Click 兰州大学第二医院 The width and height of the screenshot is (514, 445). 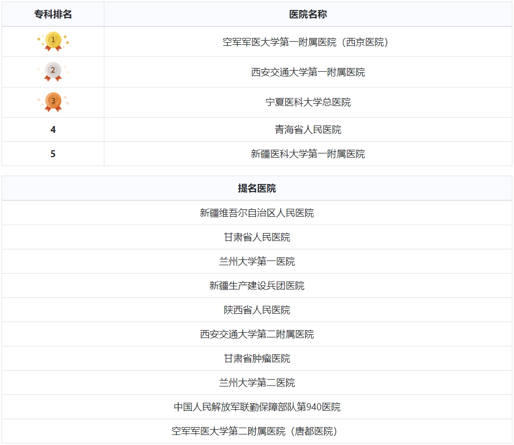(x=257, y=383)
